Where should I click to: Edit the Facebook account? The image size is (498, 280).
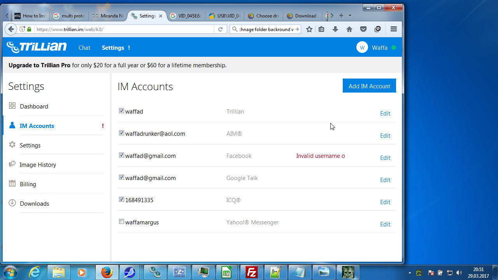pos(385,157)
